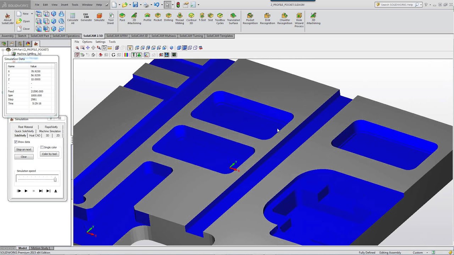
Task: Select the Machine Simulation tab
Action: pos(50,131)
